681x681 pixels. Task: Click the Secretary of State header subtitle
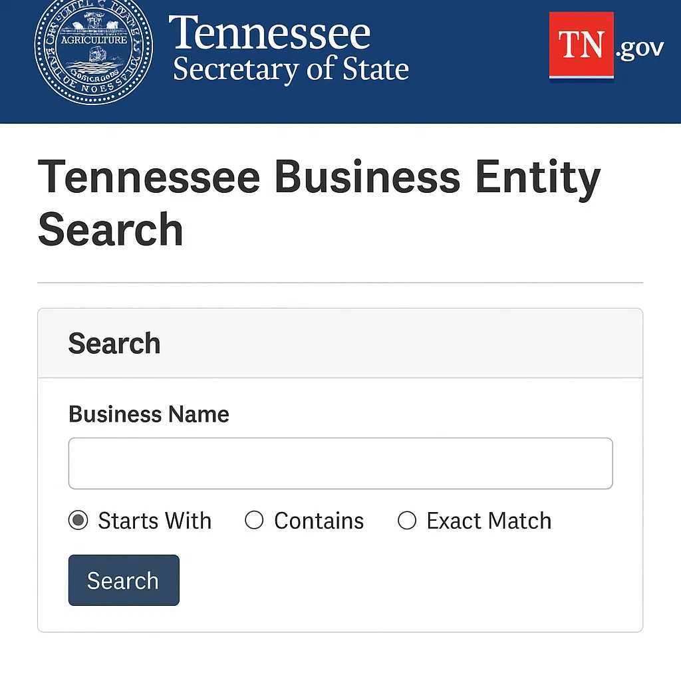(291, 70)
